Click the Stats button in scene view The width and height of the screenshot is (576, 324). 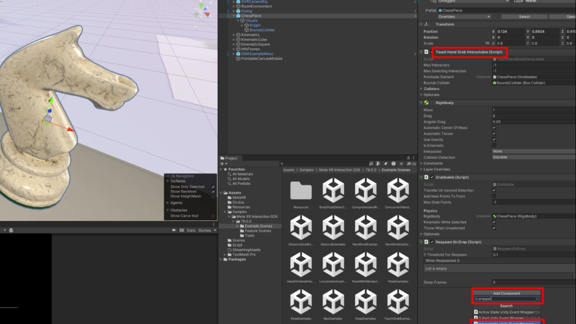pos(191,230)
